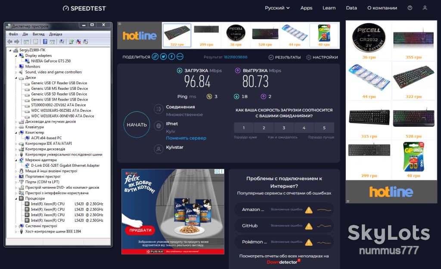Click the Device Manager title bar icon
441x269 pixels.
[9, 26]
